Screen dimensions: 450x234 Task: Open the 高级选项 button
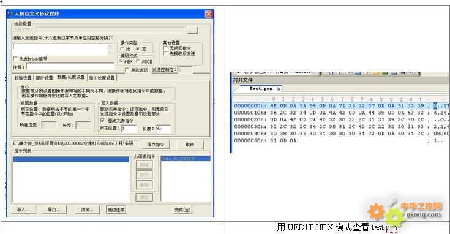point(116,209)
